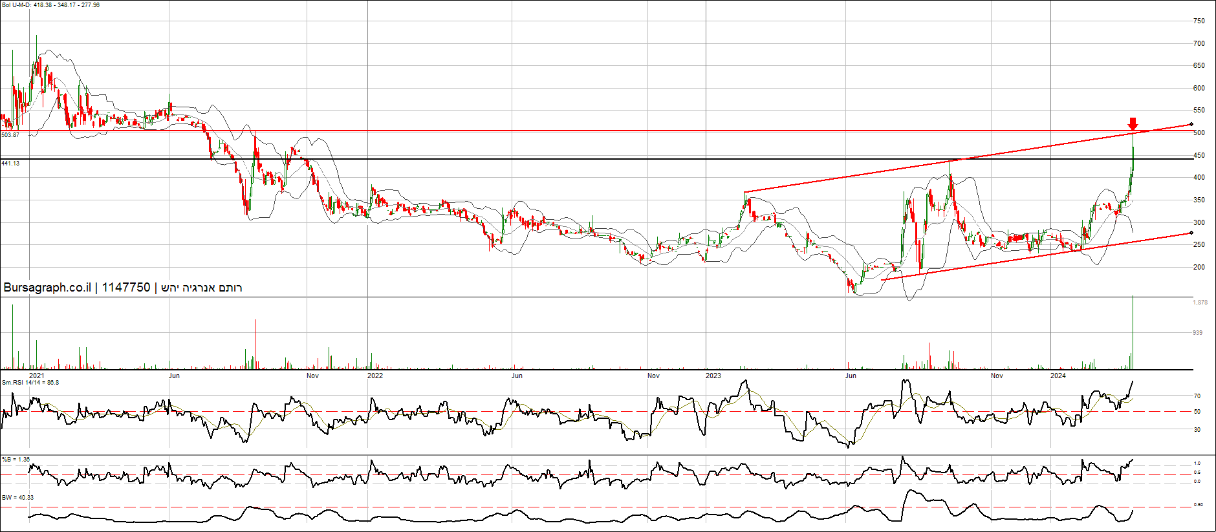
Task: Select the 503.87 red resistance level label
Action: [x=10, y=135]
